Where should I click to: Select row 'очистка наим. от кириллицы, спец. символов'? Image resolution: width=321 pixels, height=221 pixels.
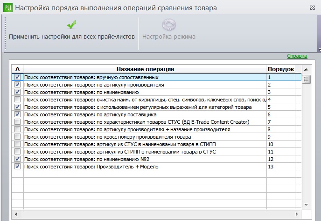145,100
